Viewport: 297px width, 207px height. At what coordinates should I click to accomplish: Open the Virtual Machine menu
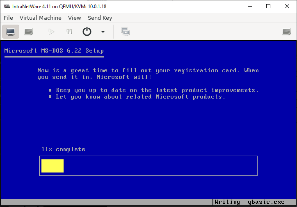[x=40, y=18]
